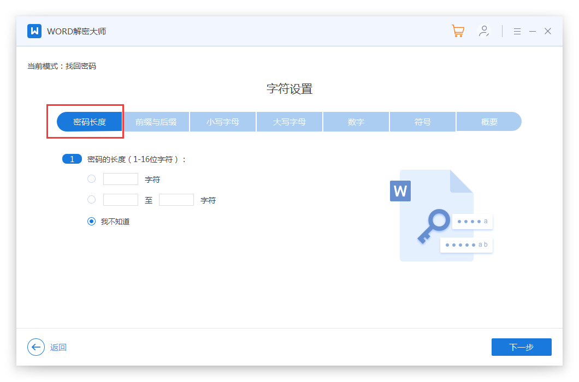
Task: Click the WORD解密大师 app logo
Action: 34,31
